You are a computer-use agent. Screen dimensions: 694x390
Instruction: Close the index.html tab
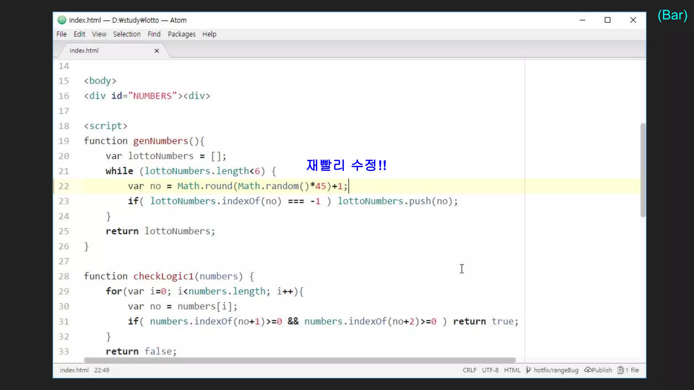(157, 51)
